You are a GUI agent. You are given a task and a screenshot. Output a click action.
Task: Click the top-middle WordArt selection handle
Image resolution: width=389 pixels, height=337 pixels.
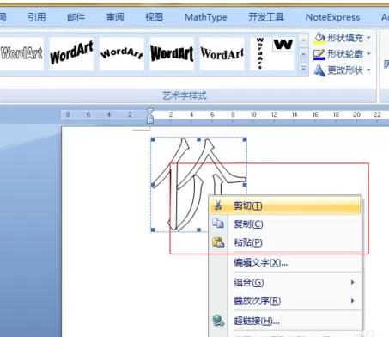click(x=199, y=139)
